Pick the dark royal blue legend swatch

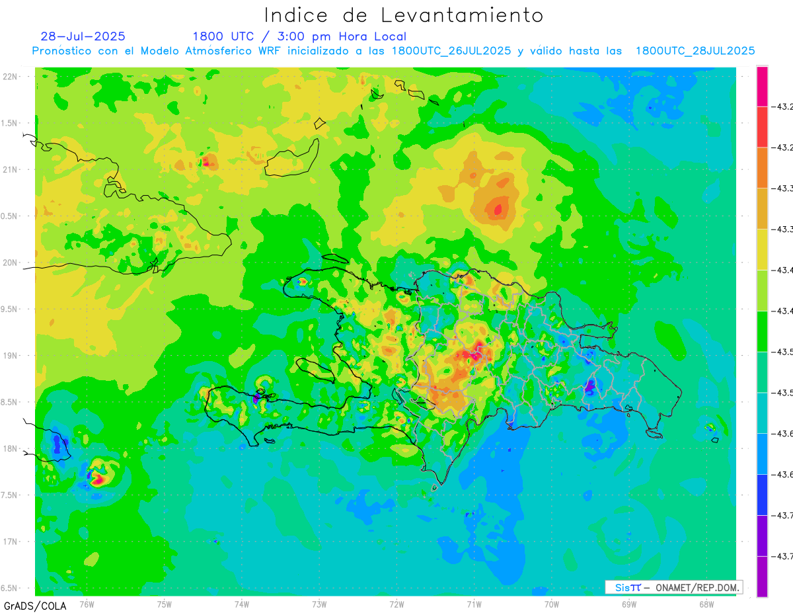(x=762, y=495)
